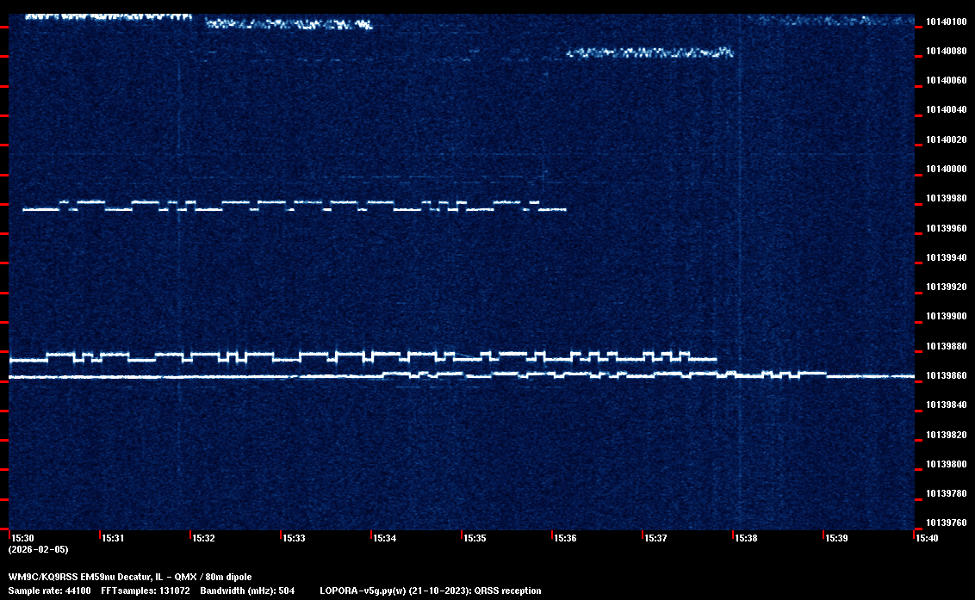Click the WM9C/KQ9RSS station caption
The width and height of the screenshot is (975, 600).
[x=130, y=577]
